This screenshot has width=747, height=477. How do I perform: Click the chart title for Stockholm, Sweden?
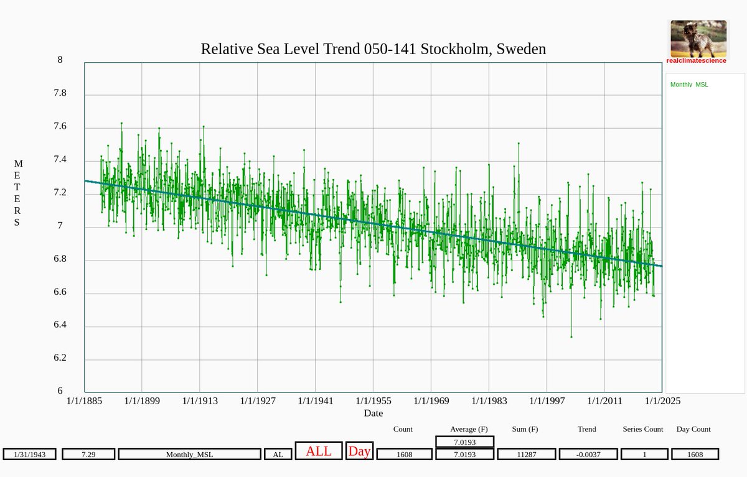point(372,49)
